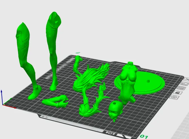Click the small peg on base disc
Image resolution: width=189 pixels, height=139 pixels.
click(x=148, y=81)
